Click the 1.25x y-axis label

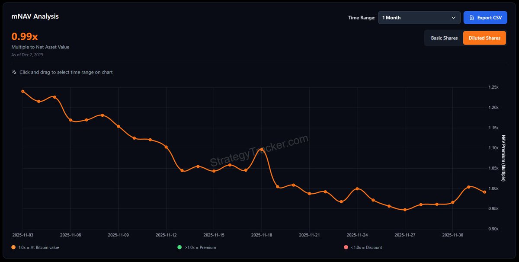[493, 87]
